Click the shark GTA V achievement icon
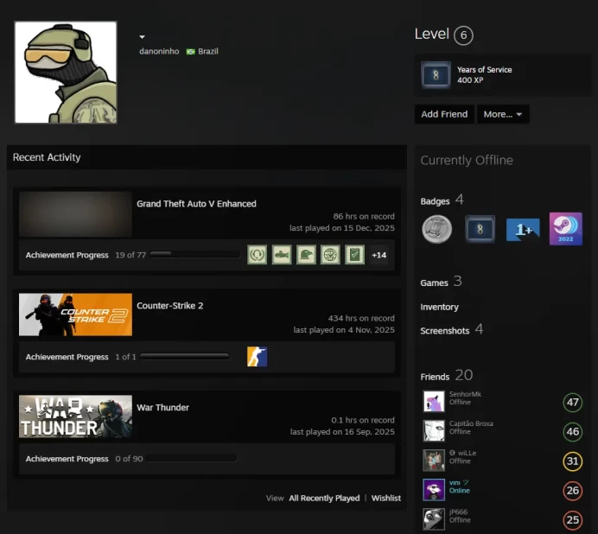 [x=282, y=255]
